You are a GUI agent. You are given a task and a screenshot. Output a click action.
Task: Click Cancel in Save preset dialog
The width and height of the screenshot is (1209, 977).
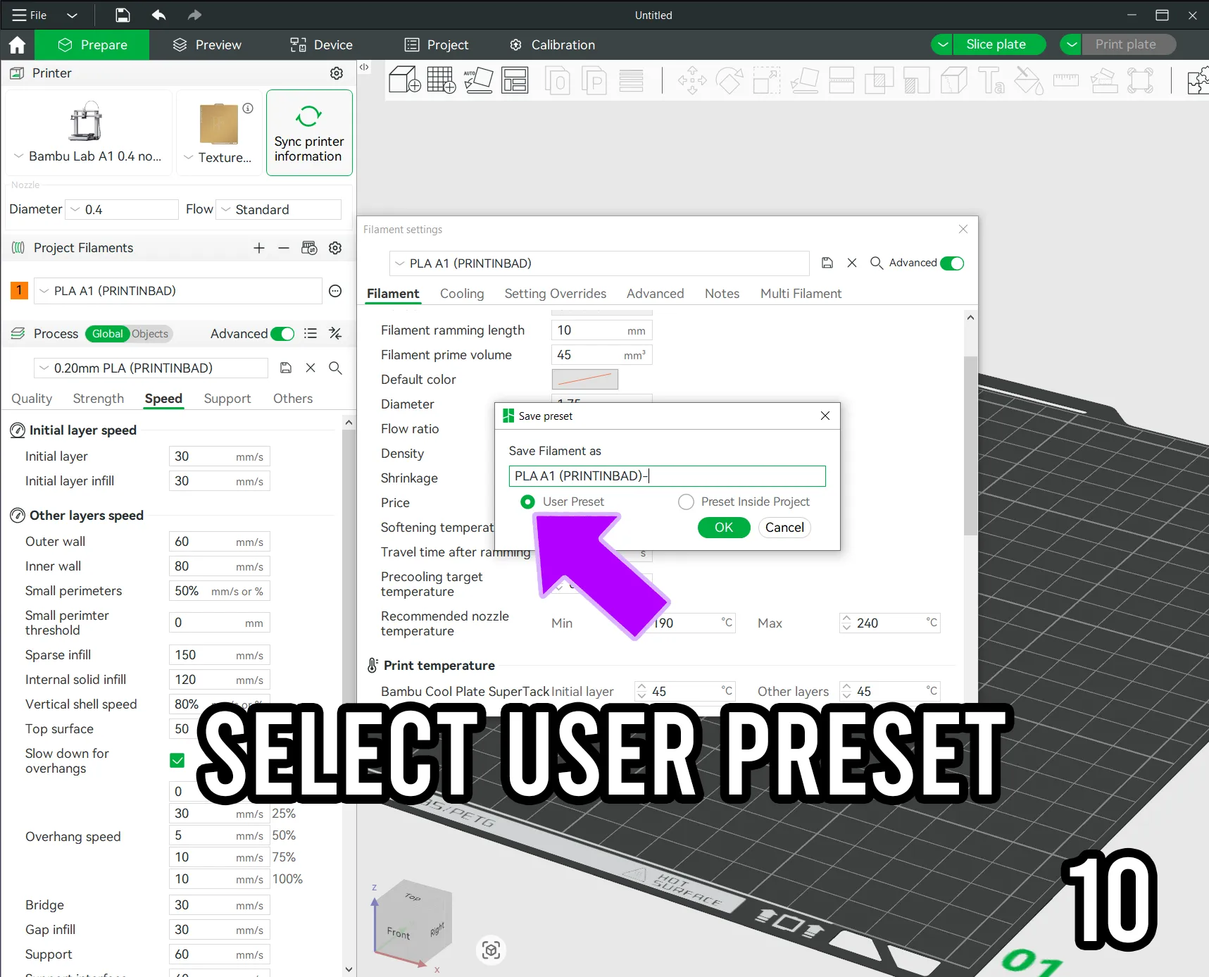(784, 528)
